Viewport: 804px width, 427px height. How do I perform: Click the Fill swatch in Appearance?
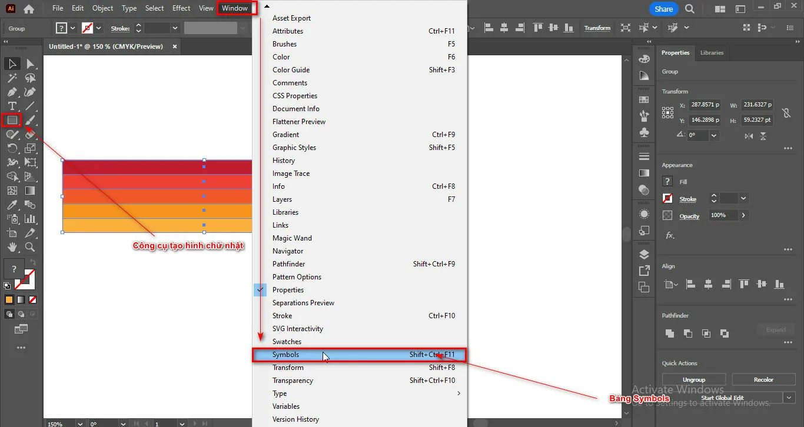click(x=667, y=182)
